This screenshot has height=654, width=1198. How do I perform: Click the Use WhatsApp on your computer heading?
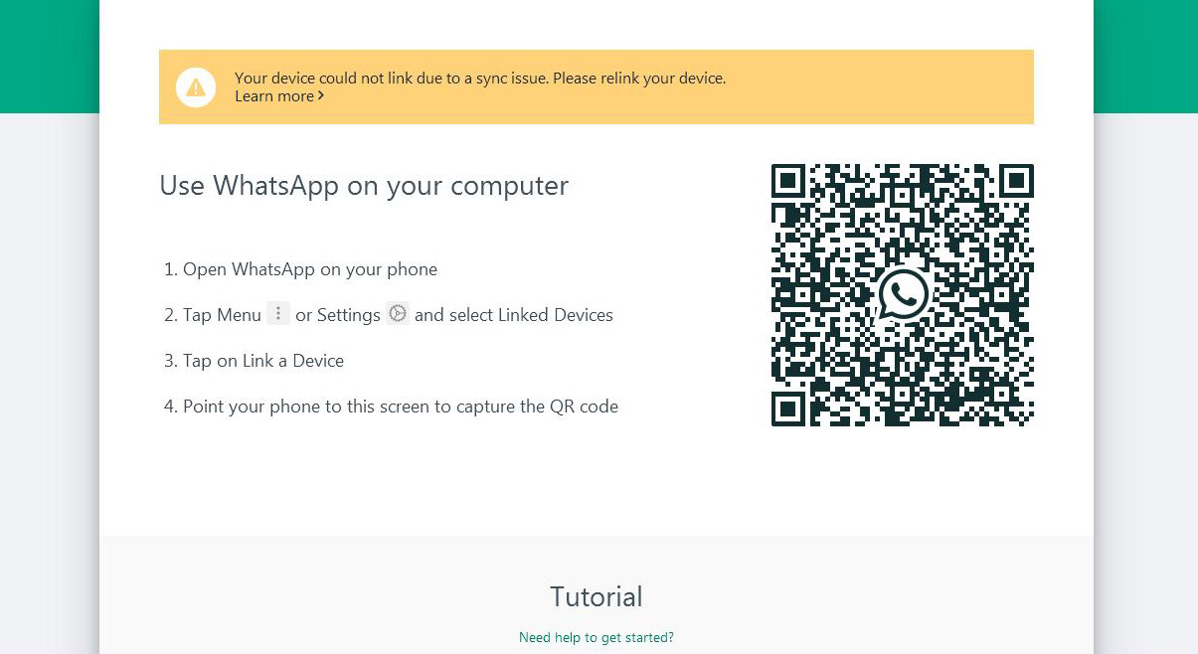[364, 186]
